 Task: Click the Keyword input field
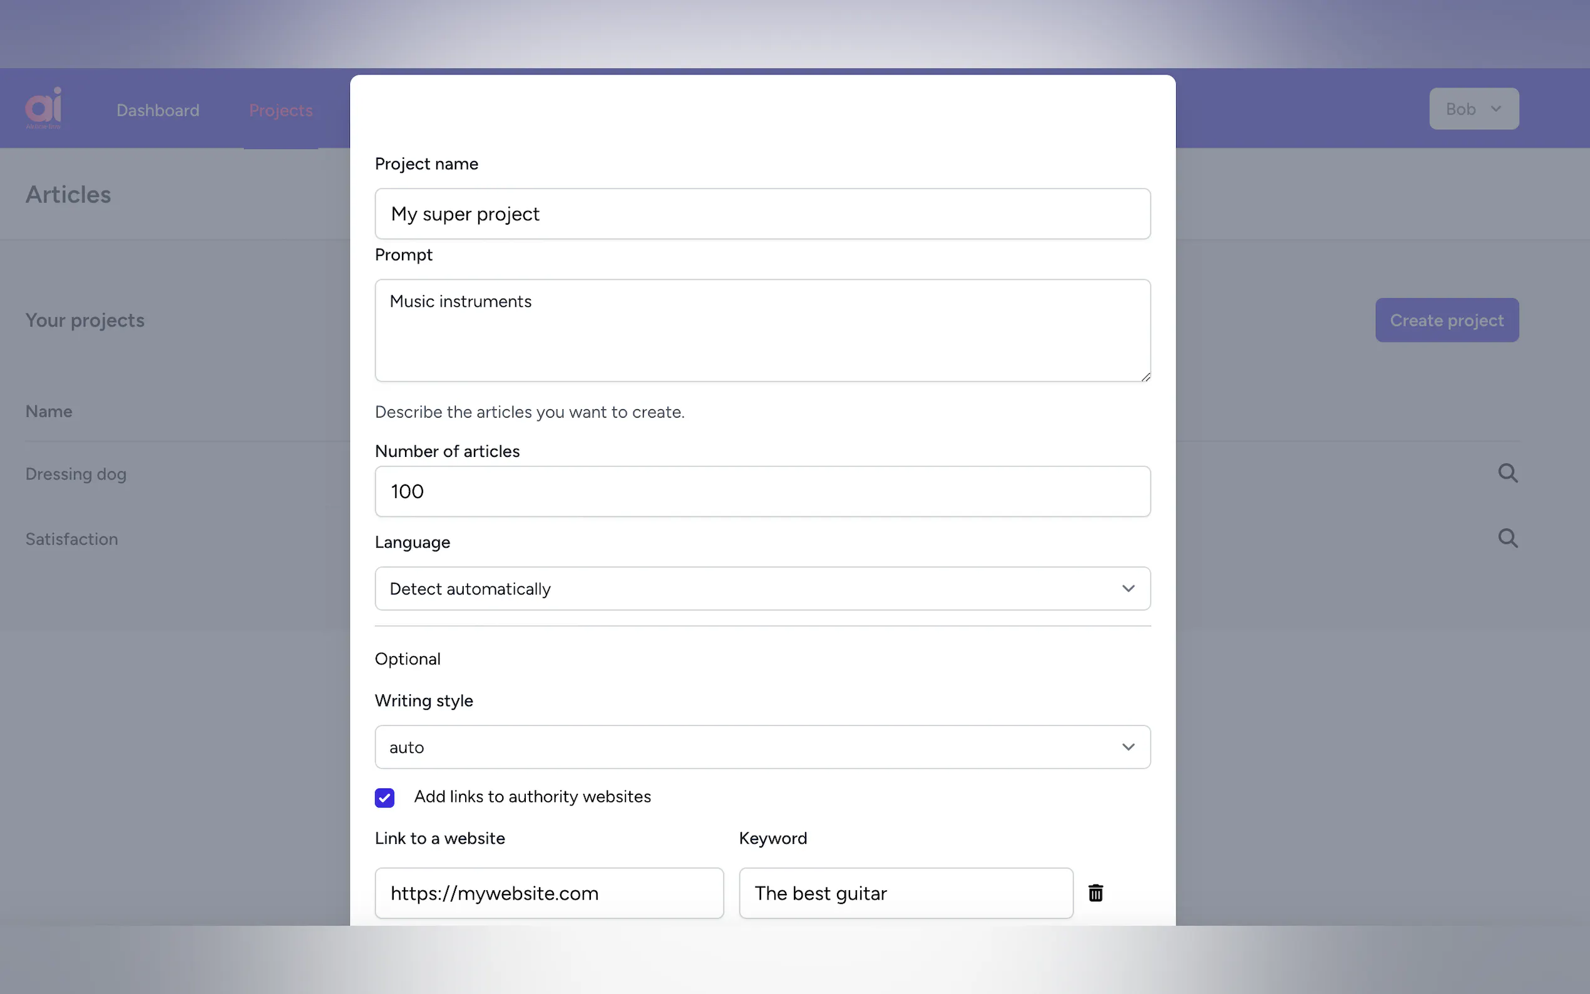[905, 893]
